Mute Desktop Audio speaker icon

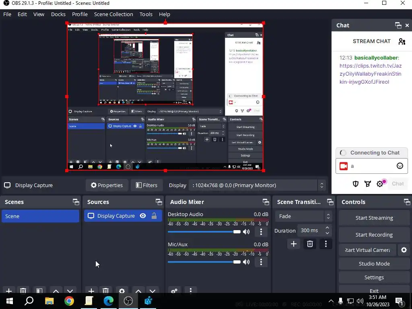(x=246, y=232)
